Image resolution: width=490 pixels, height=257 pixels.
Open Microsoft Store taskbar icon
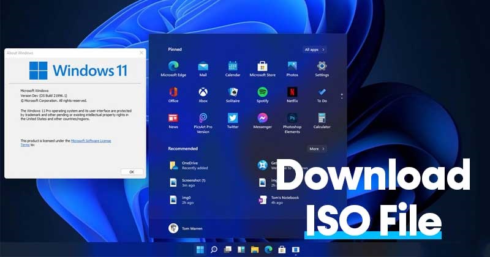[282, 250]
